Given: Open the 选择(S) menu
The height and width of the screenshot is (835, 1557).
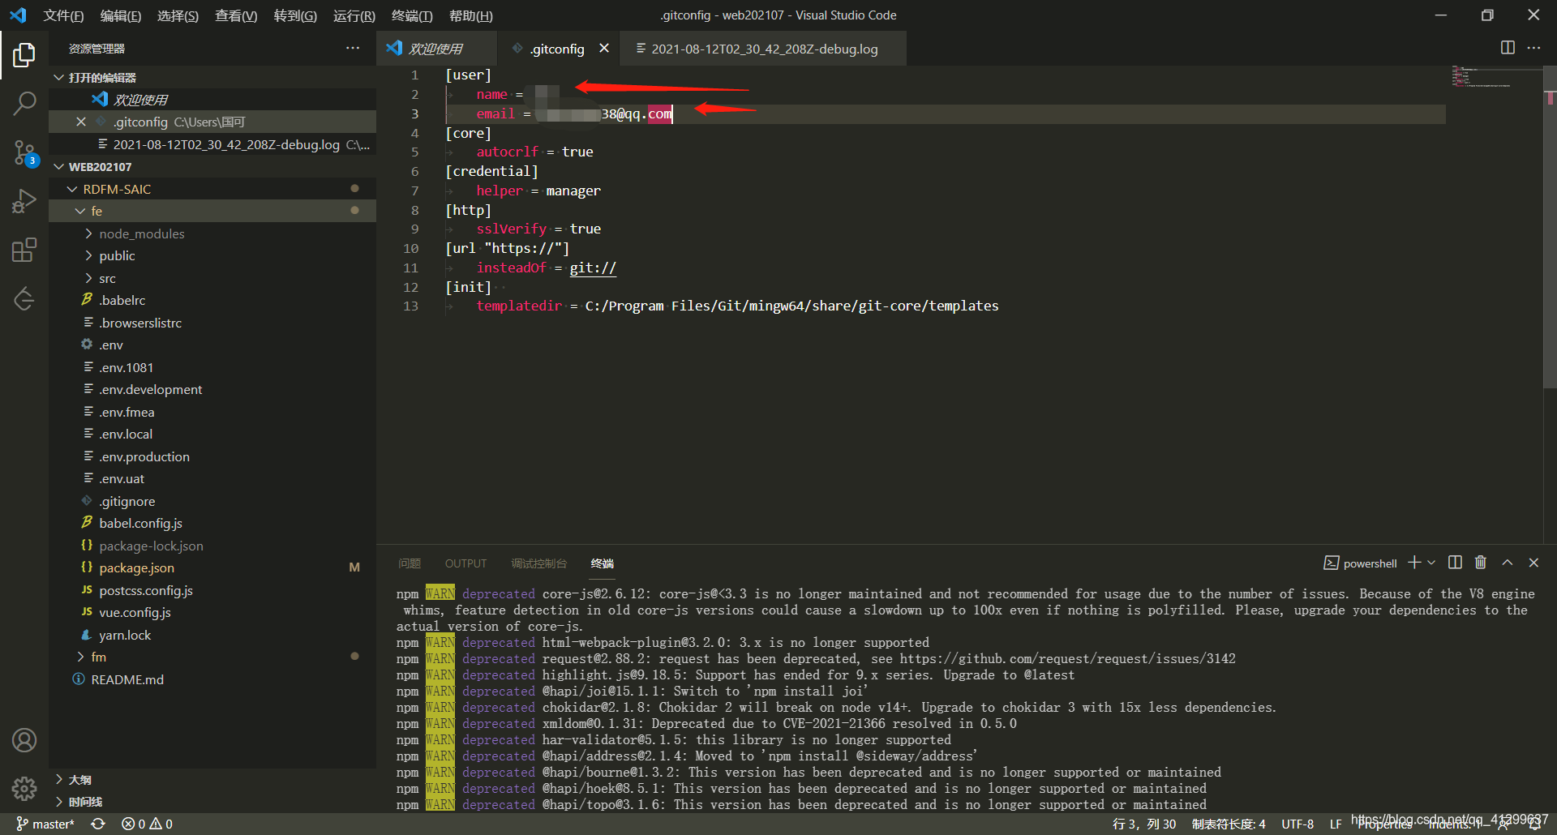Looking at the screenshot, I should [x=178, y=15].
